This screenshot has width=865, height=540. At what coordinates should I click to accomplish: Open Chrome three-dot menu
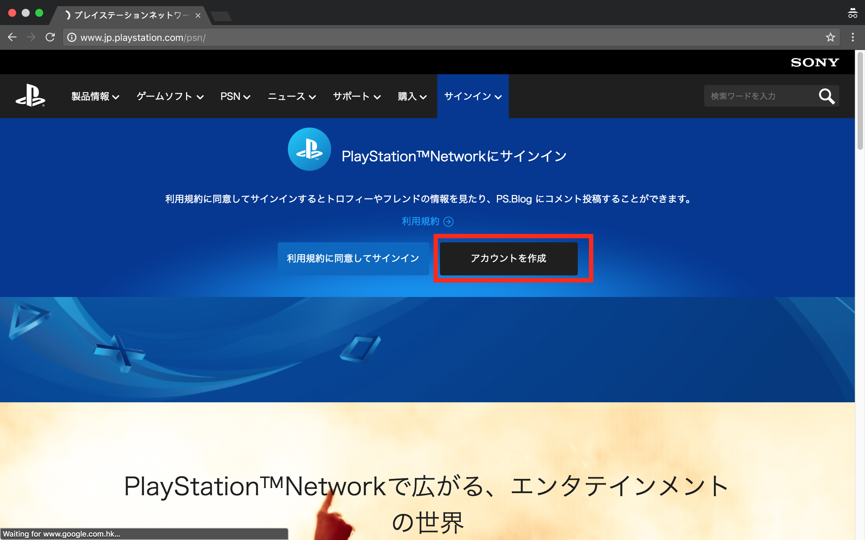(853, 37)
